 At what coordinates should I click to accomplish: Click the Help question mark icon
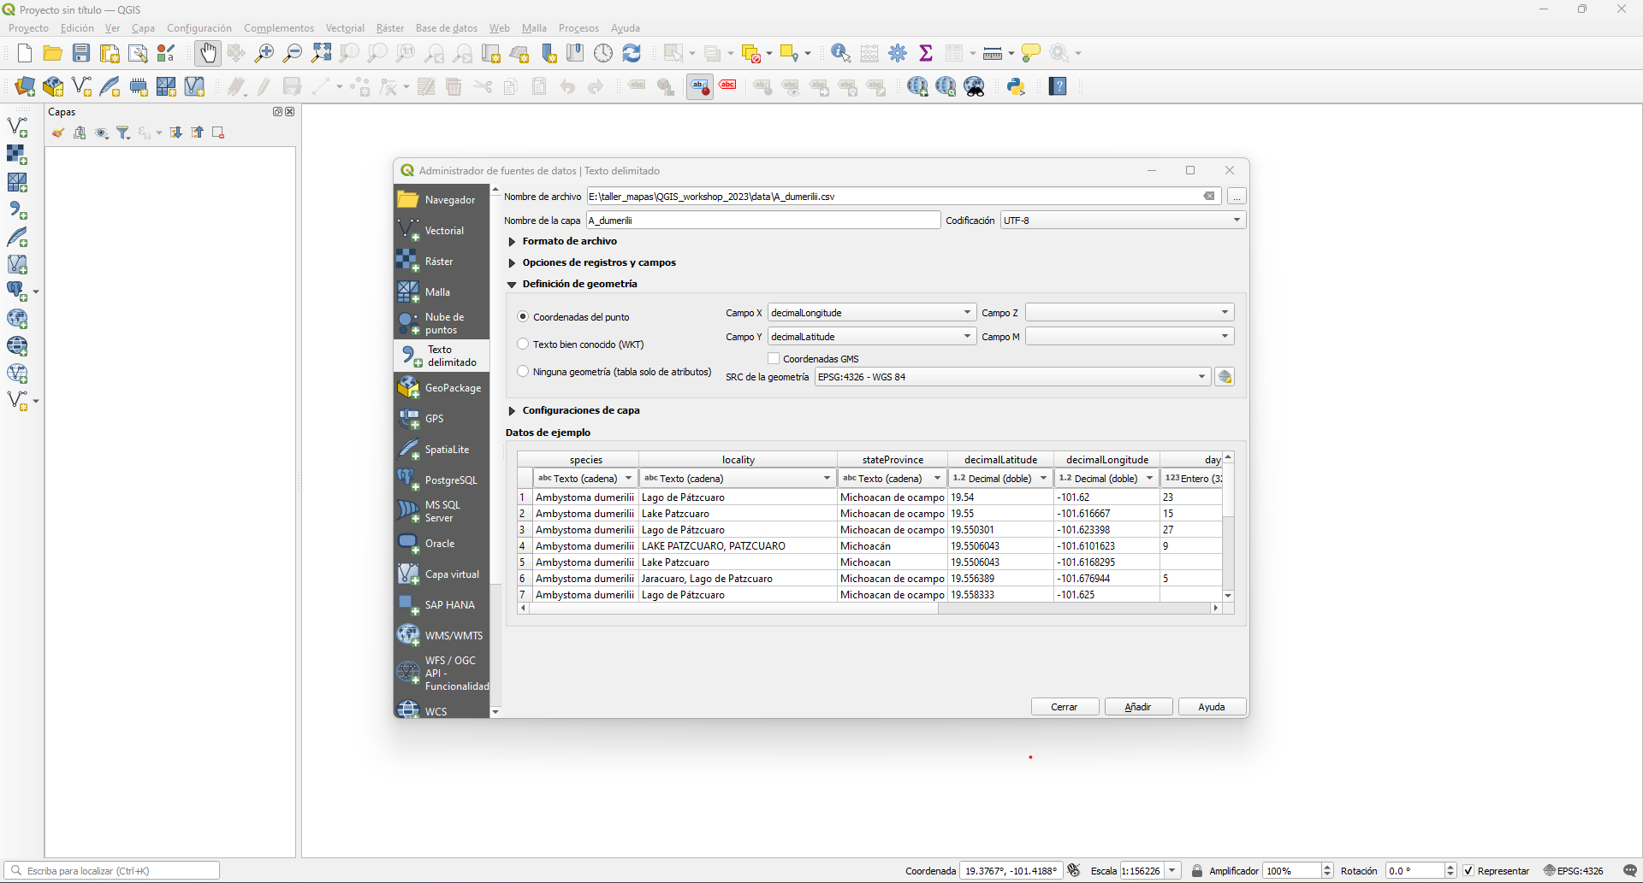pyautogui.click(x=1058, y=86)
